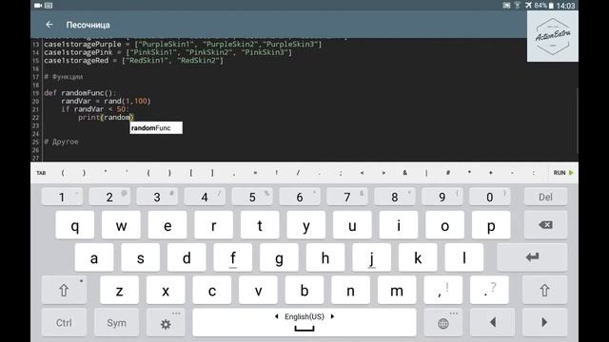This screenshot has height=342, width=609.
Task: Insert the forward slash from symbol bar
Action: click(298, 173)
